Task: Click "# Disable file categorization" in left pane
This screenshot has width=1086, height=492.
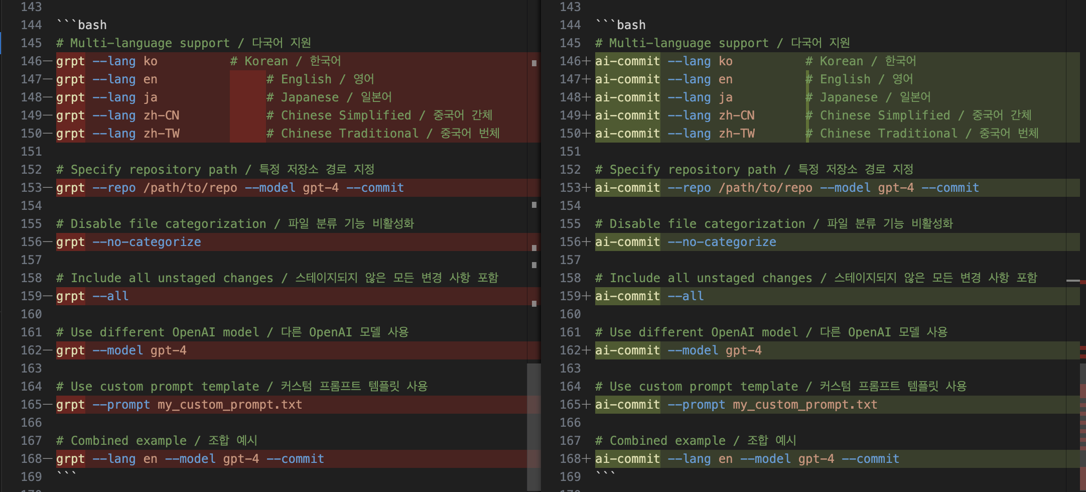Action: [x=161, y=224]
